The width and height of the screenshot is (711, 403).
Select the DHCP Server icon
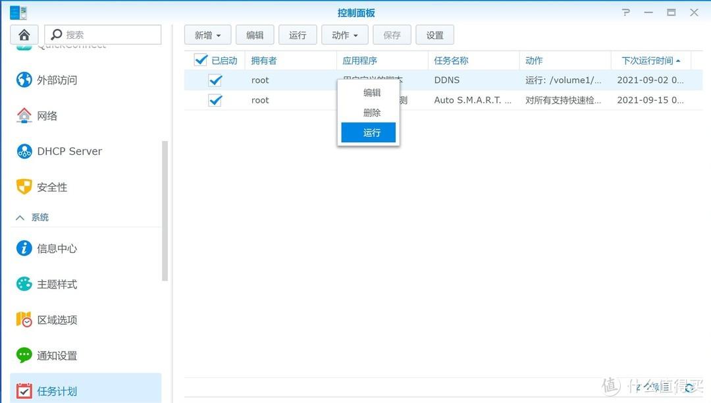click(x=24, y=151)
